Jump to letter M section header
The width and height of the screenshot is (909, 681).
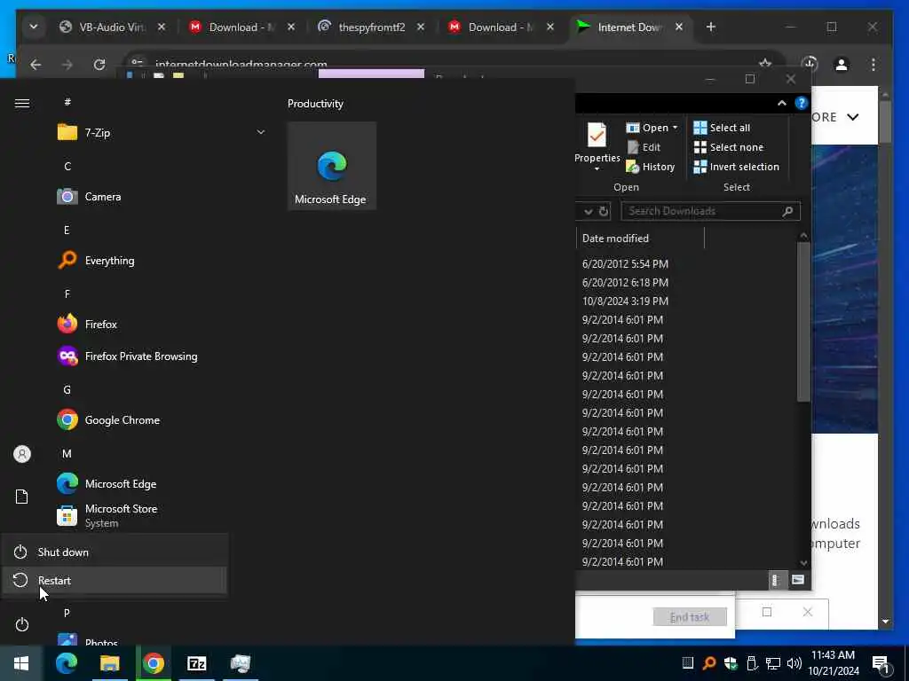(67, 454)
